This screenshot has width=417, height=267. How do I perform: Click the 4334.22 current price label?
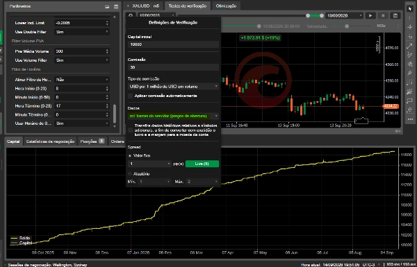click(391, 106)
